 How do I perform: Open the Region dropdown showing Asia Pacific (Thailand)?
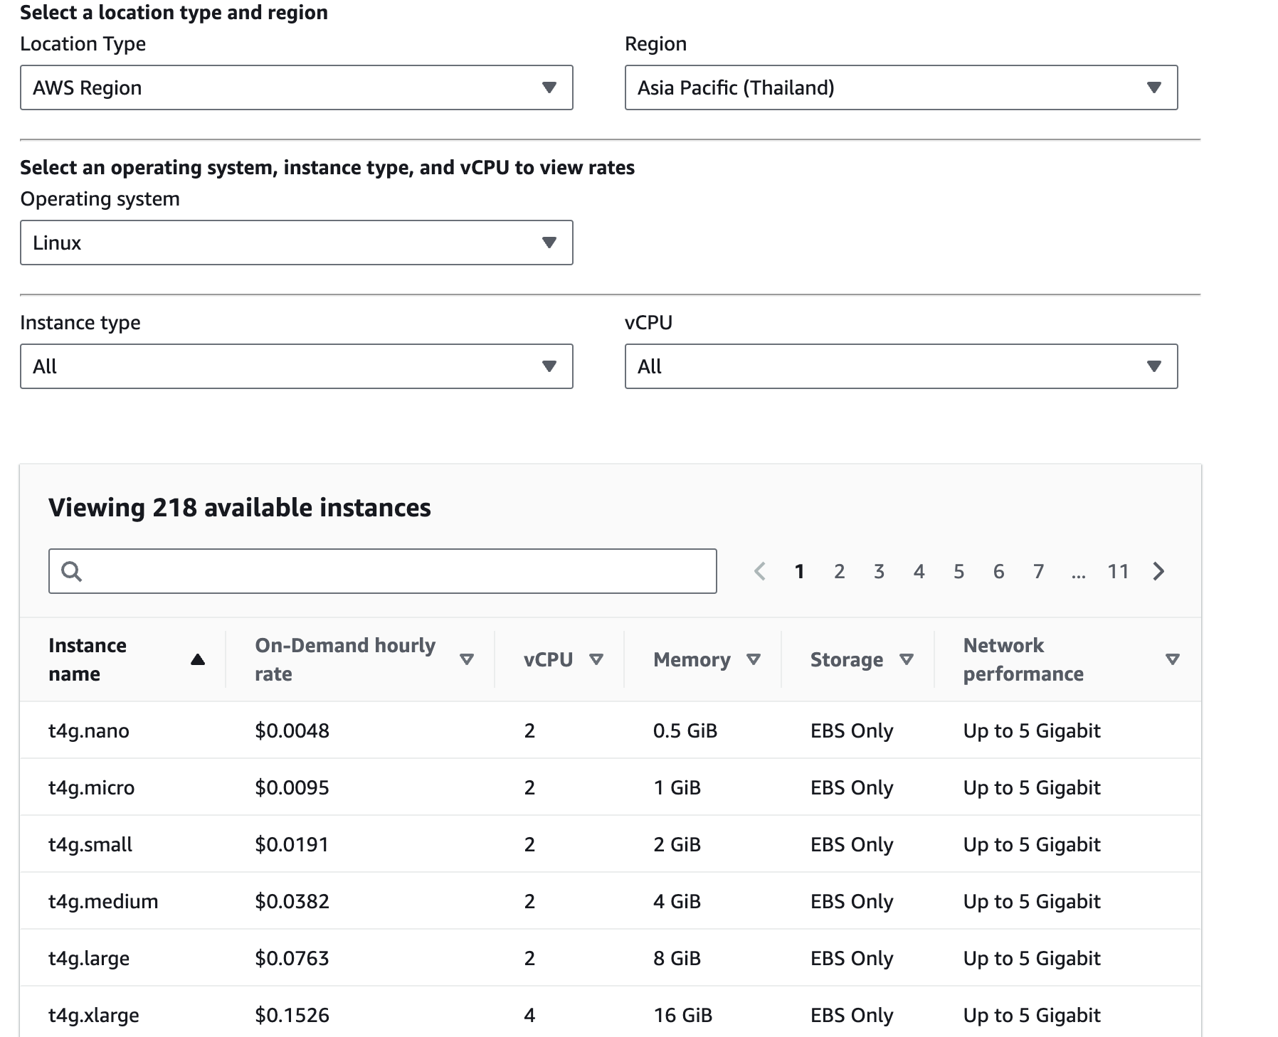point(901,87)
